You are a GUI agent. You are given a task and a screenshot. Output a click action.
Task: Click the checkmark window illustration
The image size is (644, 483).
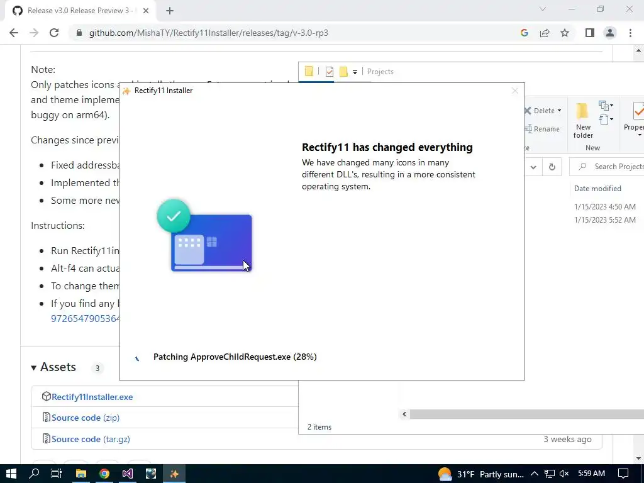204,236
